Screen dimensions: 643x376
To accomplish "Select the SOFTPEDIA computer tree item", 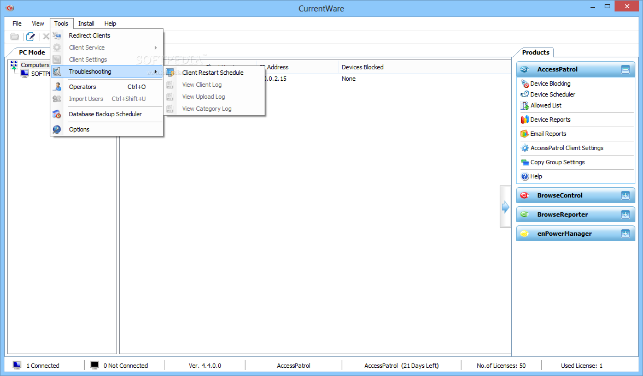I will point(40,74).
